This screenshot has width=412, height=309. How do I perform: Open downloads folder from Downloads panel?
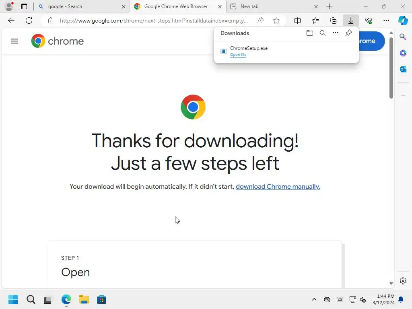pos(310,33)
